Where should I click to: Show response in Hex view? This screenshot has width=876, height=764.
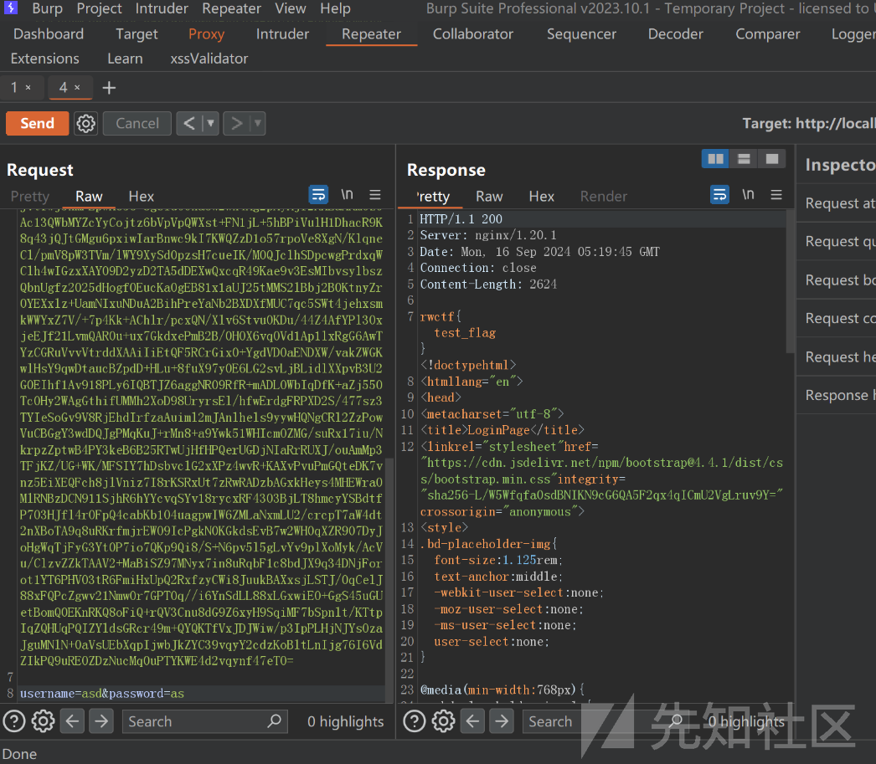coord(541,197)
